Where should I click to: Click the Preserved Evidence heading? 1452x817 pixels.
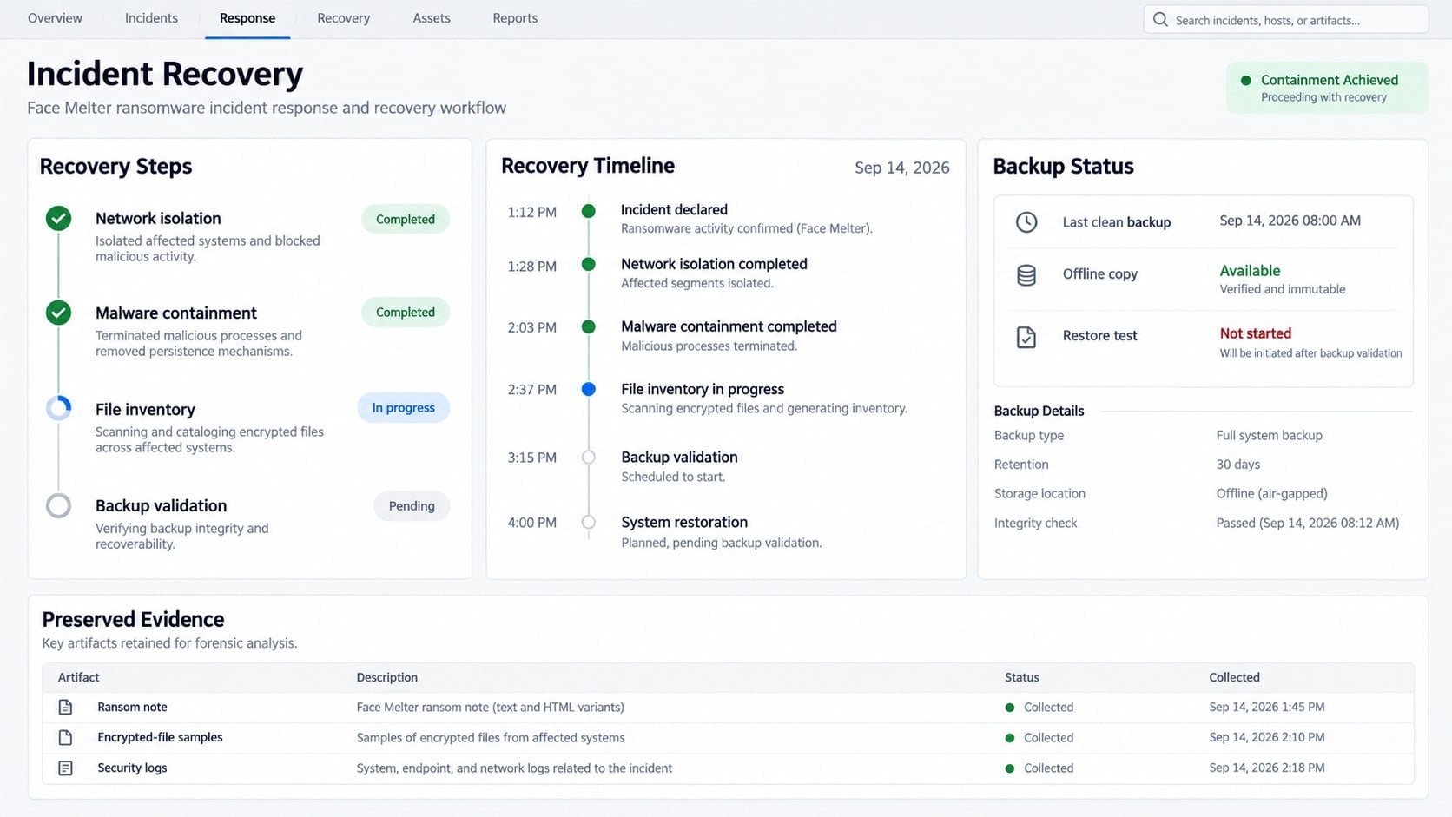133,619
